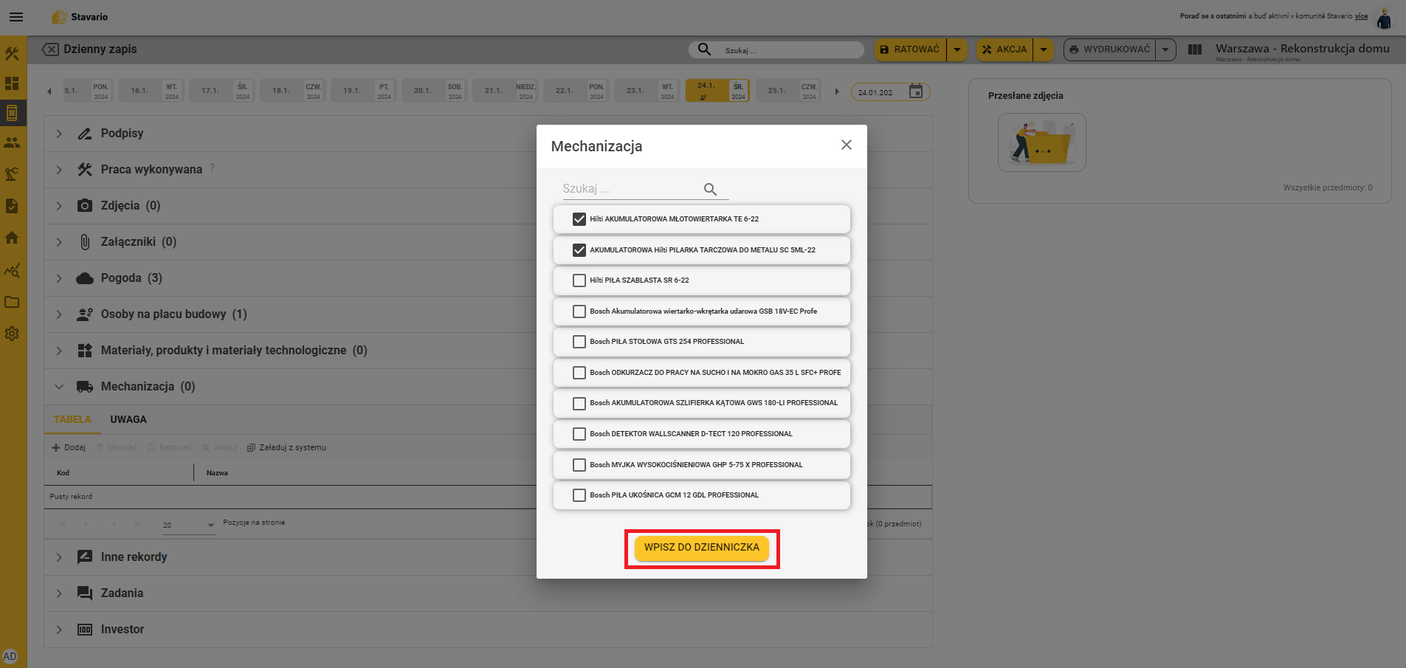Check Bosch SZLIFIERKA KĄTOWA GWS 180-LI

pos(579,403)
